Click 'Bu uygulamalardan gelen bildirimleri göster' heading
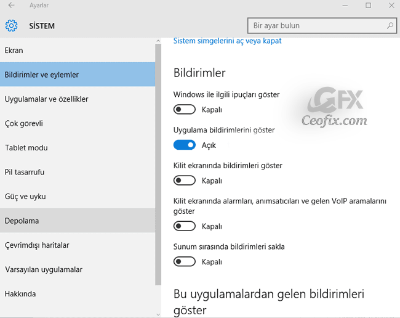The image size is (400, 318). click(269, 302)
